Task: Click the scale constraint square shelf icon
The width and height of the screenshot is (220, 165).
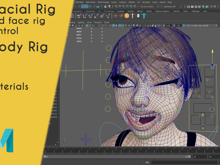Action: tap(96, 16)
